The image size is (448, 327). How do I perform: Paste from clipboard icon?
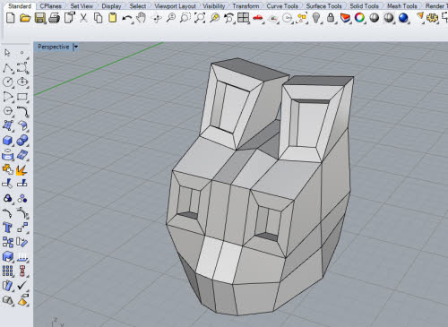pos(113,18)
